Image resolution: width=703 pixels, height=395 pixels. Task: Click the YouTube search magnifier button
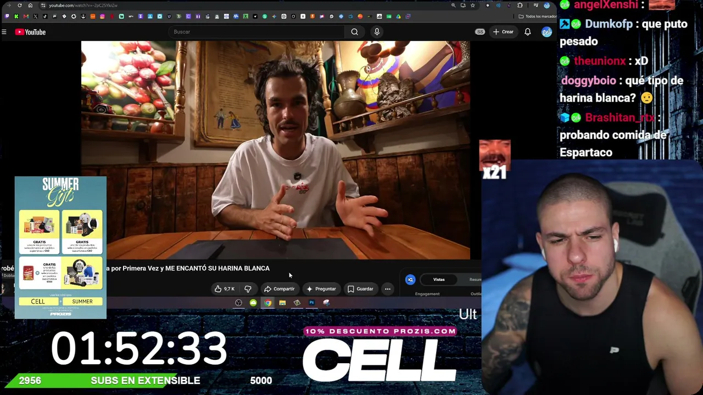(x=355, y=32)
